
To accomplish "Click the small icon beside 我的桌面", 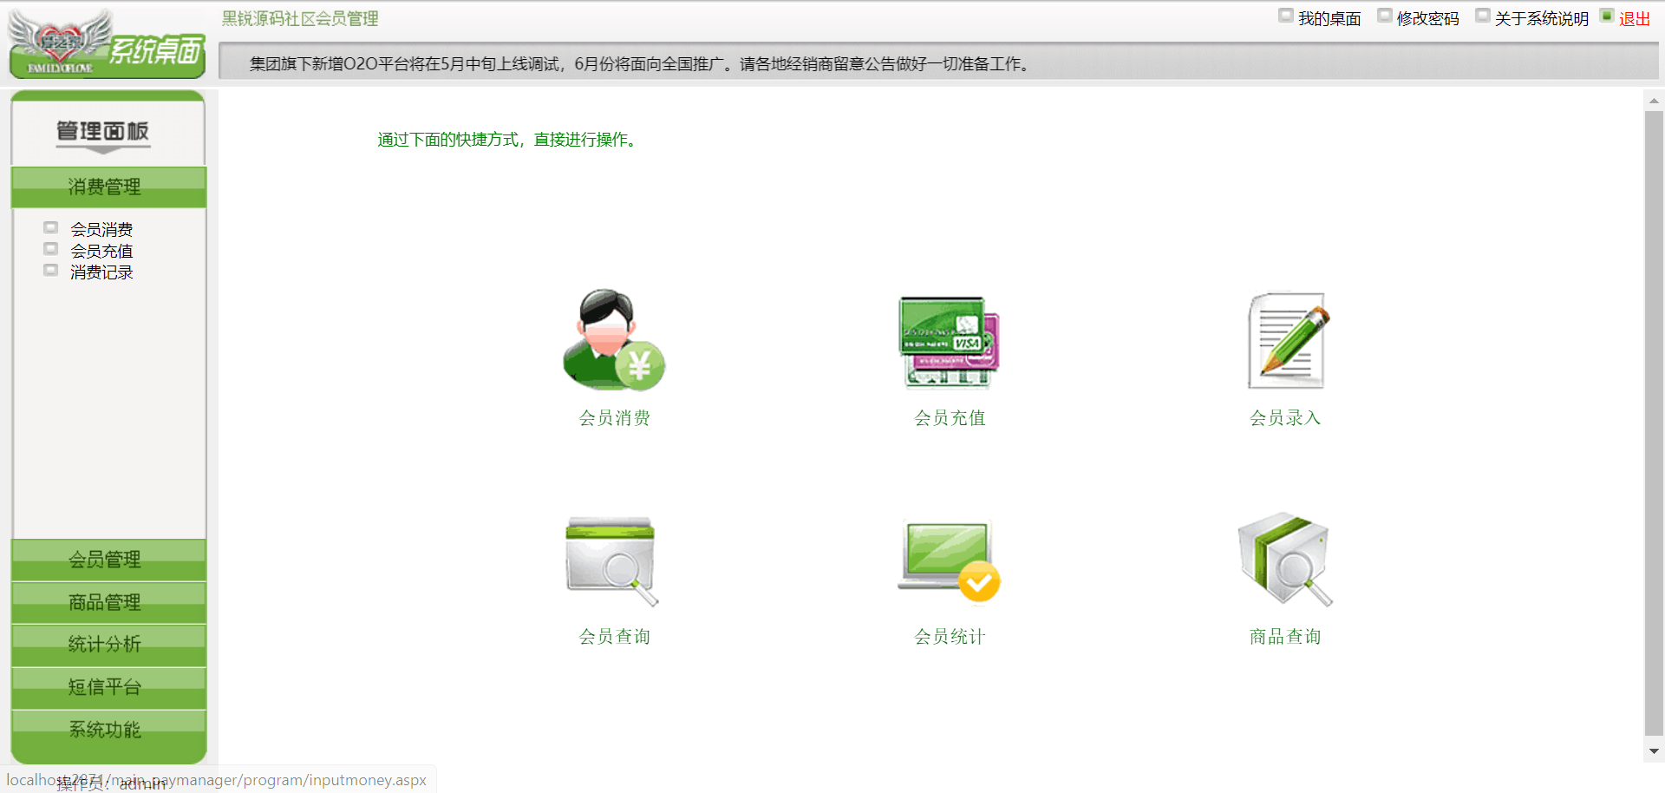I will click(x=1286, y=16).
